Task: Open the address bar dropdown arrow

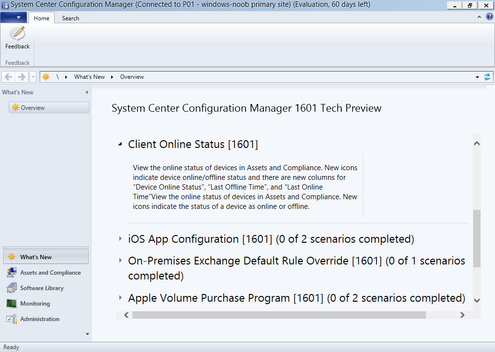Action: [x=477, y=77]
